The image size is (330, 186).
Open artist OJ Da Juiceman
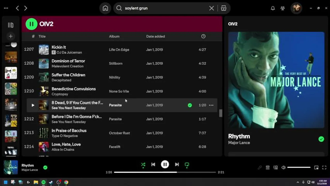point(69,52)
